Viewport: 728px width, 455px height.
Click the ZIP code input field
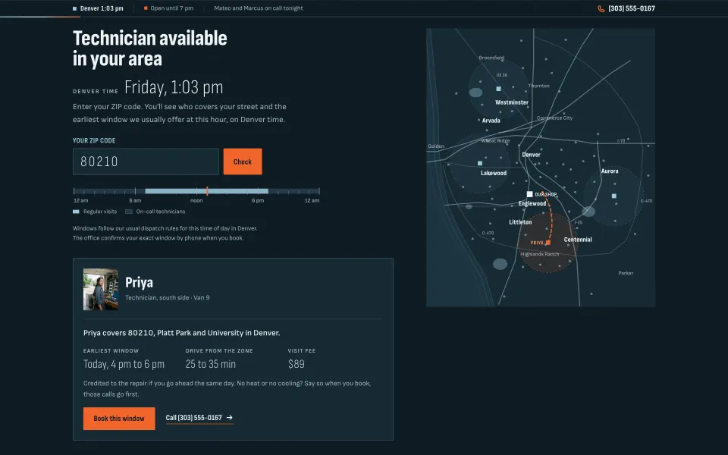(x=146, y=162)
